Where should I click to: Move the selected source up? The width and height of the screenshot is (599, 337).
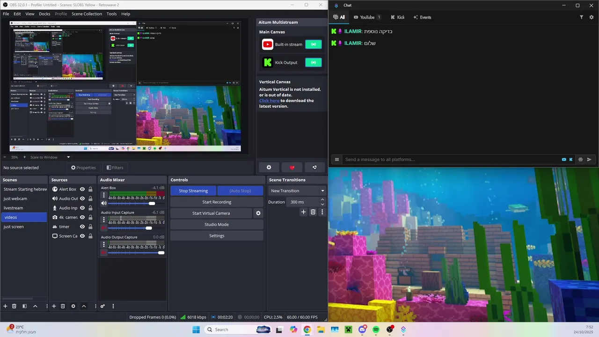84,306
